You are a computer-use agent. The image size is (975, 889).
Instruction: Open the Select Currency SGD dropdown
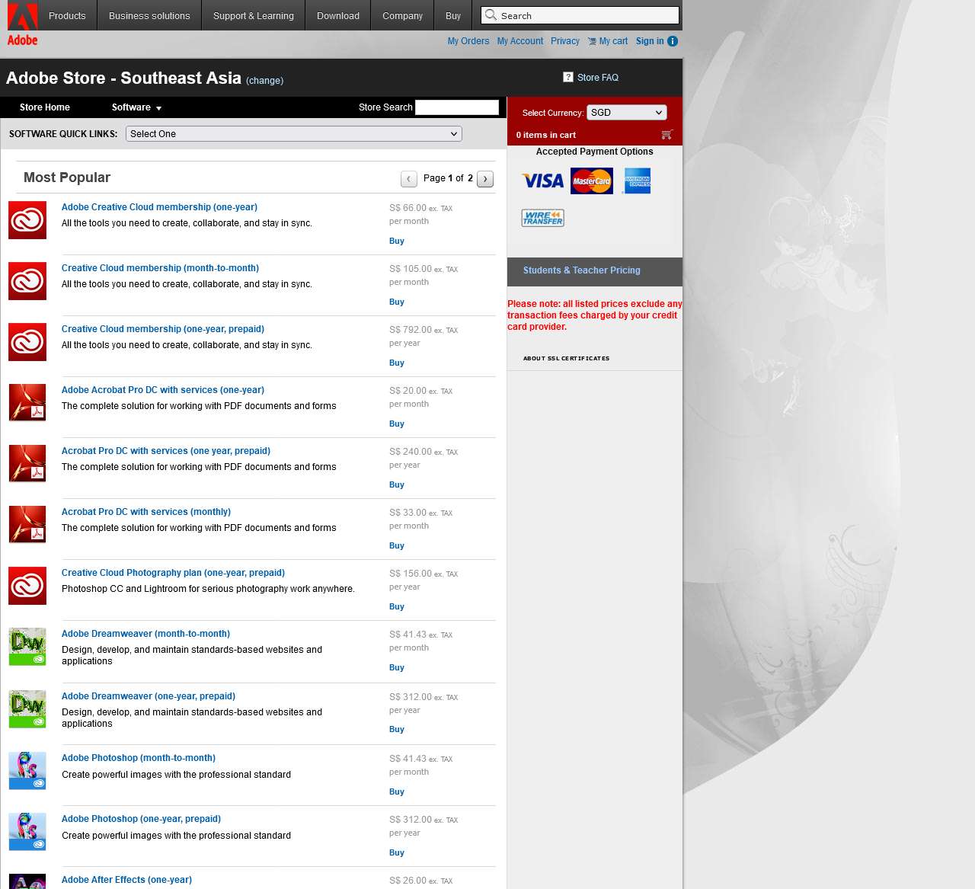pyautogui.click(x=627, y=112)
